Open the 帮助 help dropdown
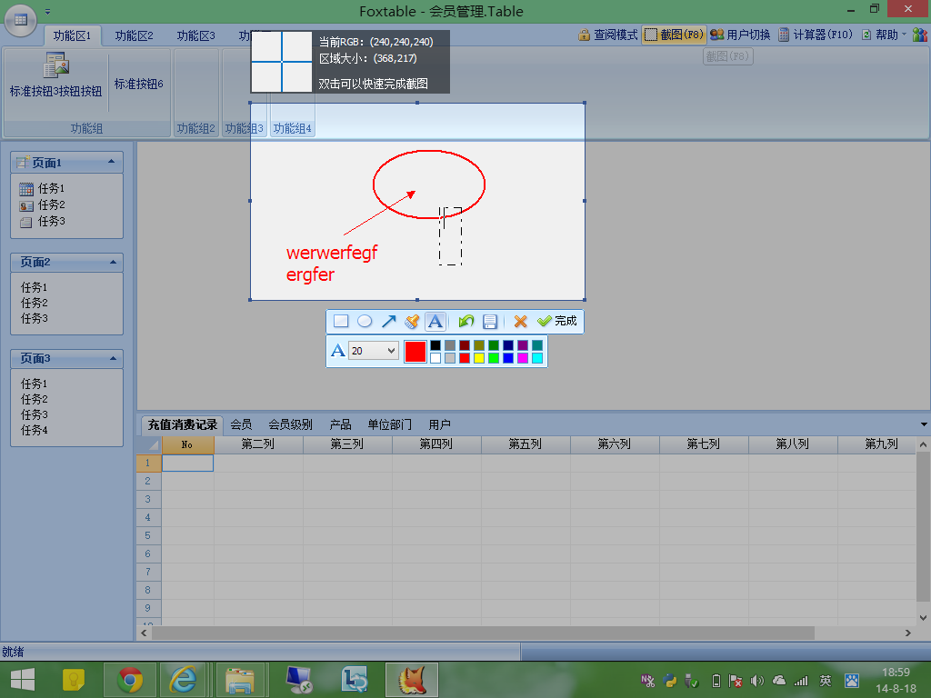 point(884,35)
